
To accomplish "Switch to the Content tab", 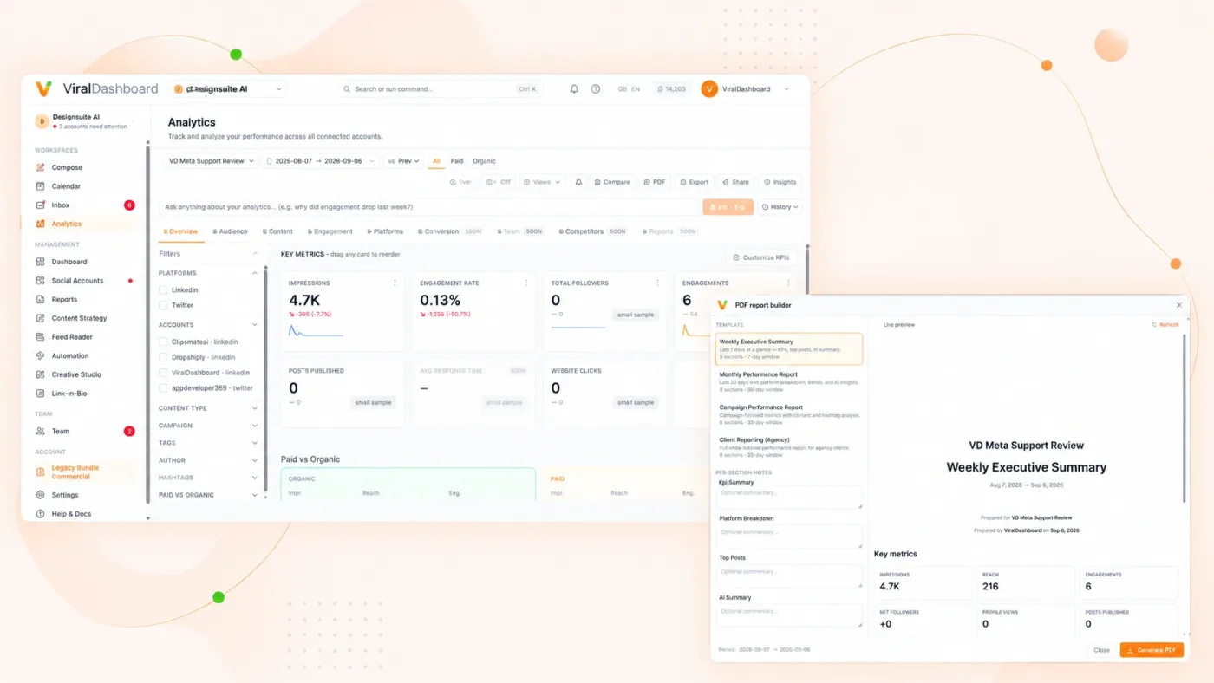I will click(x=277, y=231).
